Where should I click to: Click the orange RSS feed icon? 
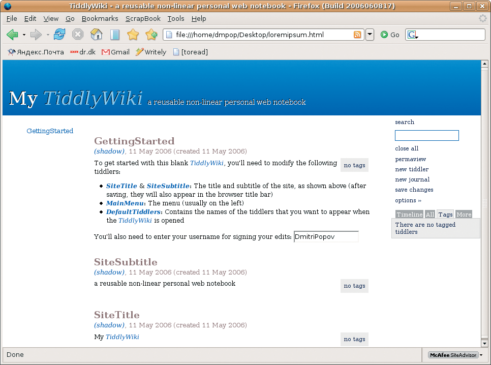click(357, 35)
